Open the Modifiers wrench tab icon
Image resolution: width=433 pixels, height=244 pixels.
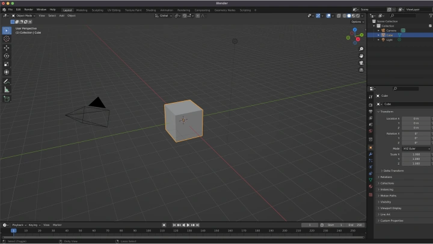coord(370,154)
